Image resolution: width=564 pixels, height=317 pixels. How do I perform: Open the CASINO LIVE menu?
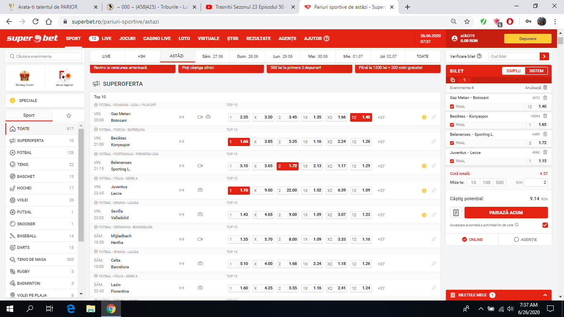(x=157, y=38)
